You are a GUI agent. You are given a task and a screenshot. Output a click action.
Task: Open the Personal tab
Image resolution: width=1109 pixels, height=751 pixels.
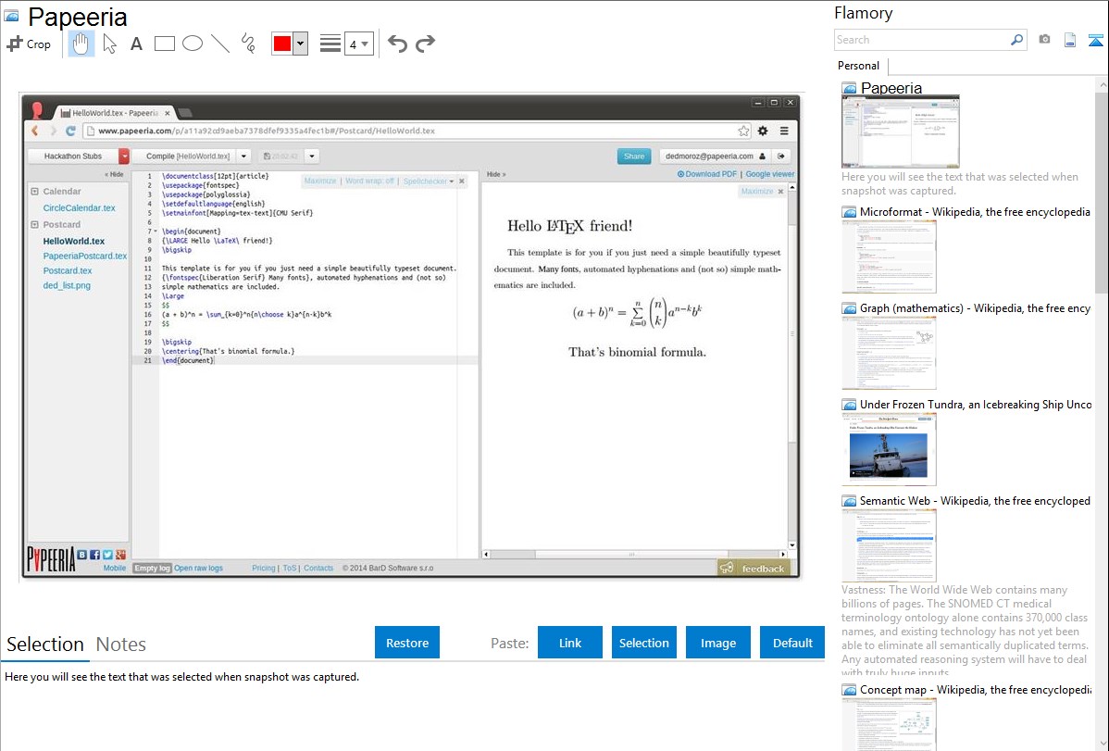click(858, 66)
